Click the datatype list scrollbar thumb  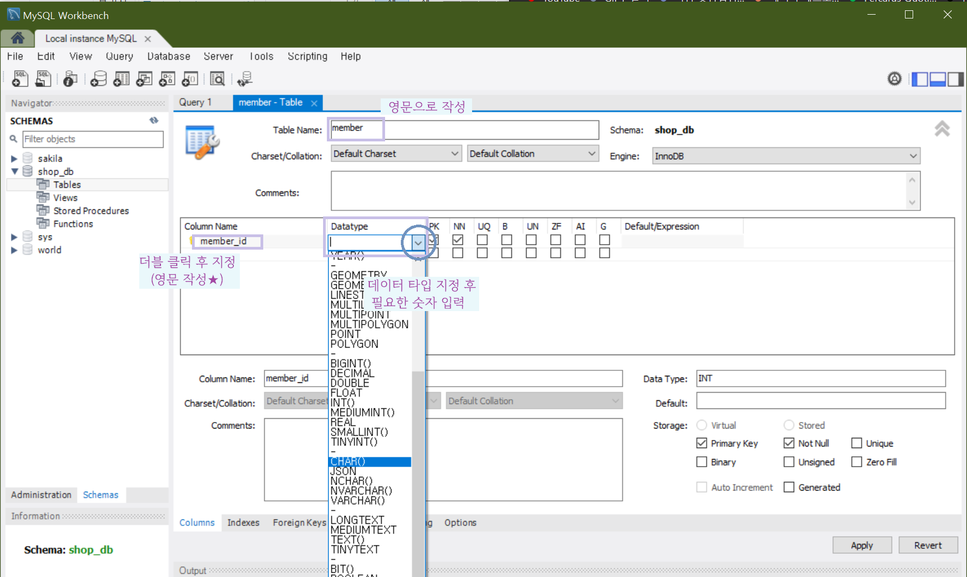coord(418,473)
